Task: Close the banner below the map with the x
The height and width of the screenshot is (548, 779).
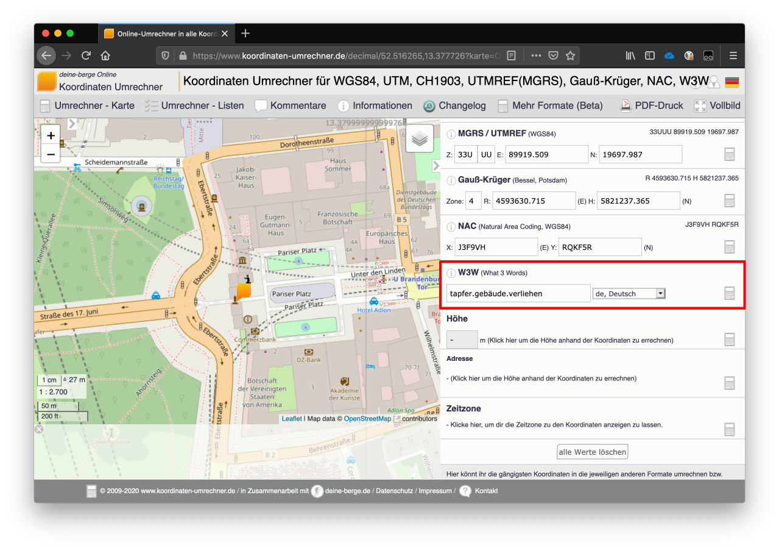Action: [39, 430]
